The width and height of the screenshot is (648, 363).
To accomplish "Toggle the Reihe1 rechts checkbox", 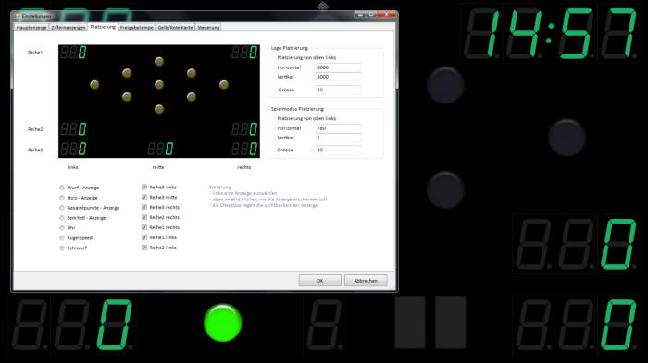I will point(144,227).
